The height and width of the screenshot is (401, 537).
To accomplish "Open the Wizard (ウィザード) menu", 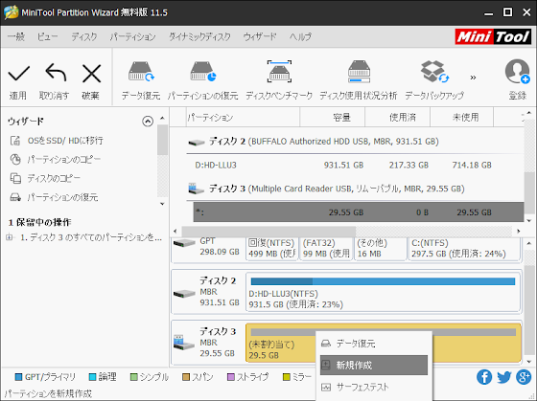I will click(x=260, y=36).
